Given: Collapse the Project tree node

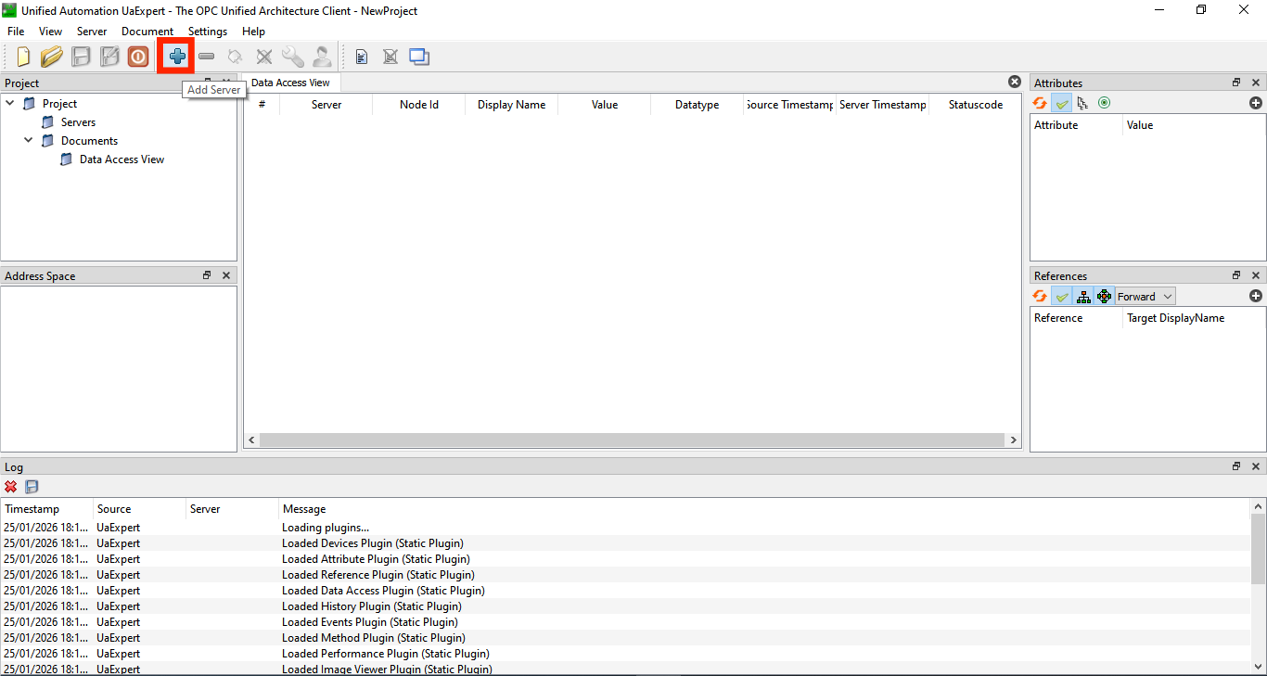Looking at the screenshot, I should (x=10, y=103).
